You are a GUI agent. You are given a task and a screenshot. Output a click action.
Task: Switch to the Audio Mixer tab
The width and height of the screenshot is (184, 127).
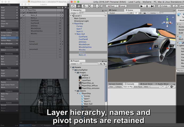click(x=162, y=84)
